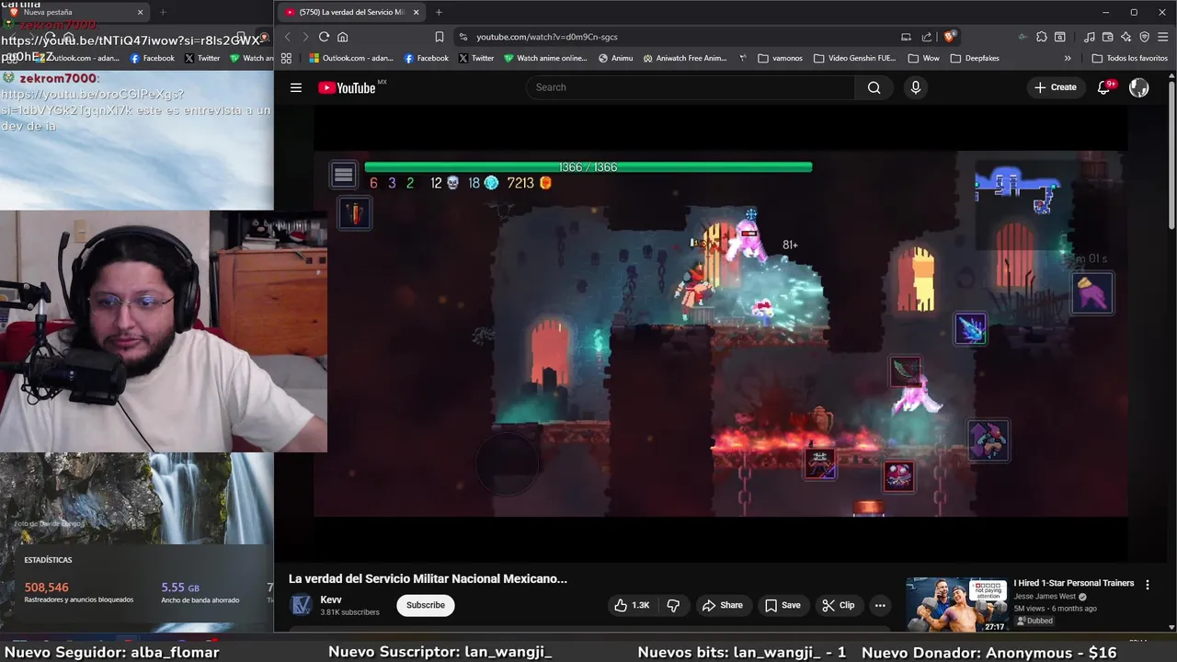
Task: Start voice search with the microphone icon
Action: [915, 87]
